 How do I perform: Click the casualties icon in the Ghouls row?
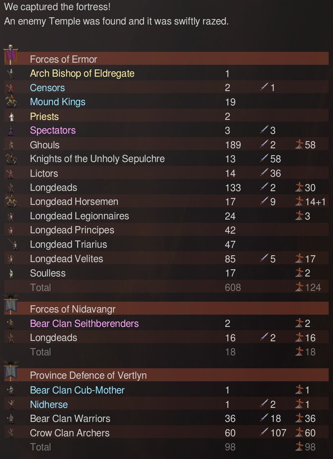(299, 145)
